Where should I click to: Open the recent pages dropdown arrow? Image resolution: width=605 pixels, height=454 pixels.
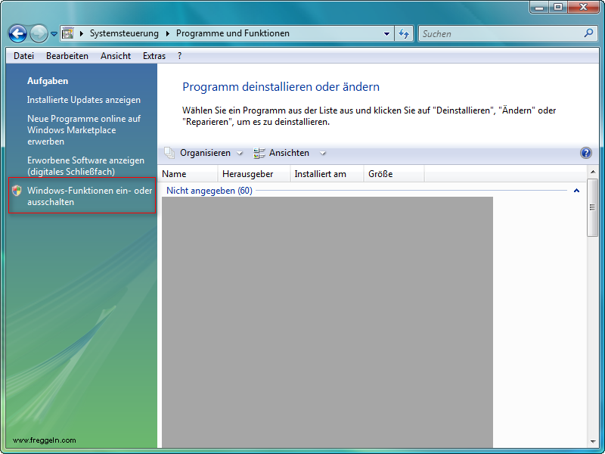54,34
